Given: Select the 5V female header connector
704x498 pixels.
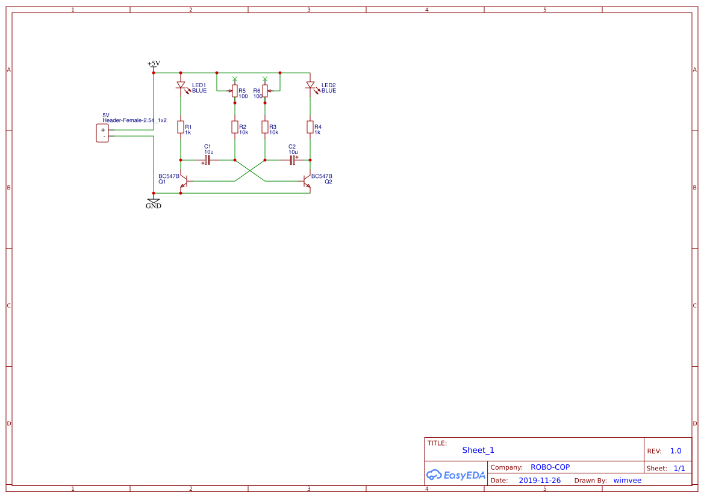Looking at the screenshot, I should pyautogui.click(x=102, y=133).
